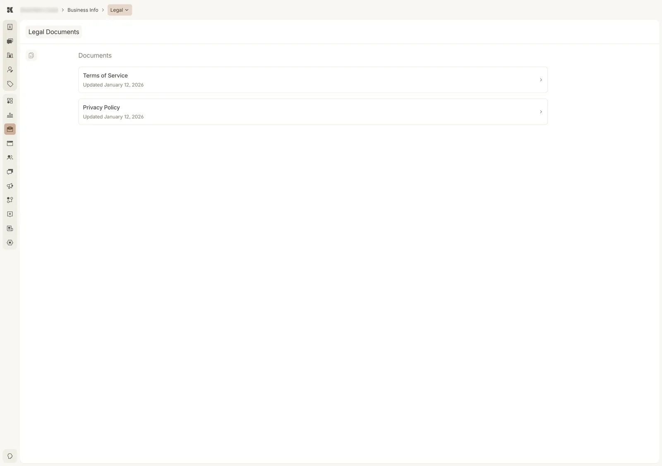Select the highlighted briefcase icon in sidebar
The height and width of the screenshot is (466, 662).
tap(10, 129)
